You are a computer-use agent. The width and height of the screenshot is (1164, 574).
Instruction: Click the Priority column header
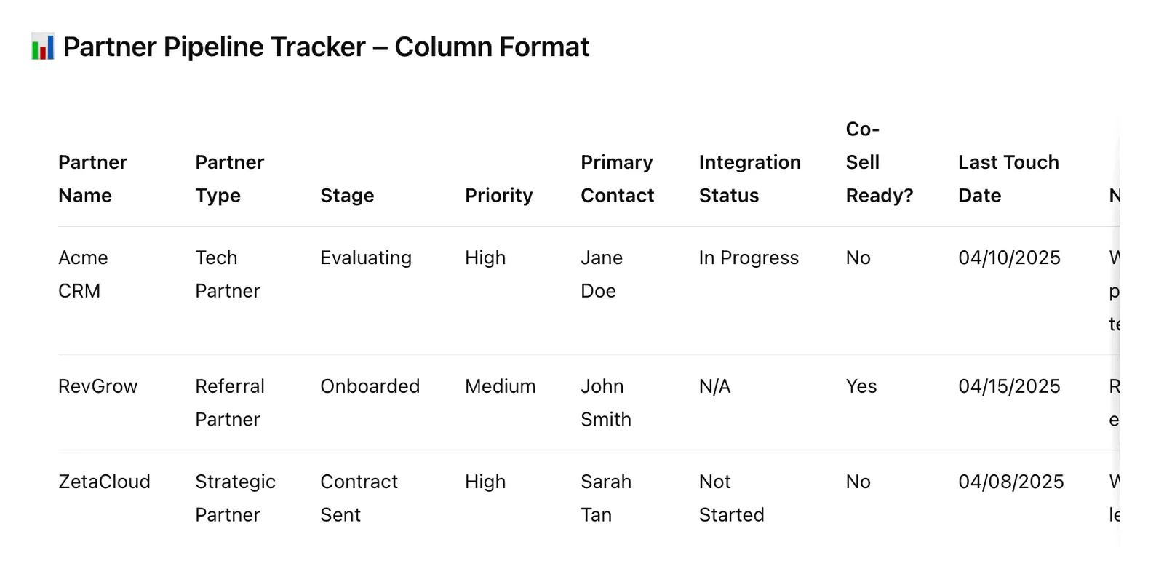pyautogui.click(x=499, y=196)
